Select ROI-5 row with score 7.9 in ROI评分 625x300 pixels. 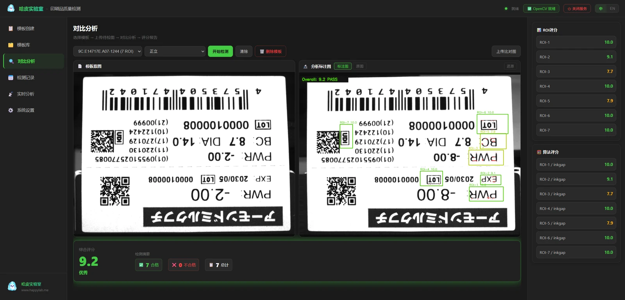[576, 101]
